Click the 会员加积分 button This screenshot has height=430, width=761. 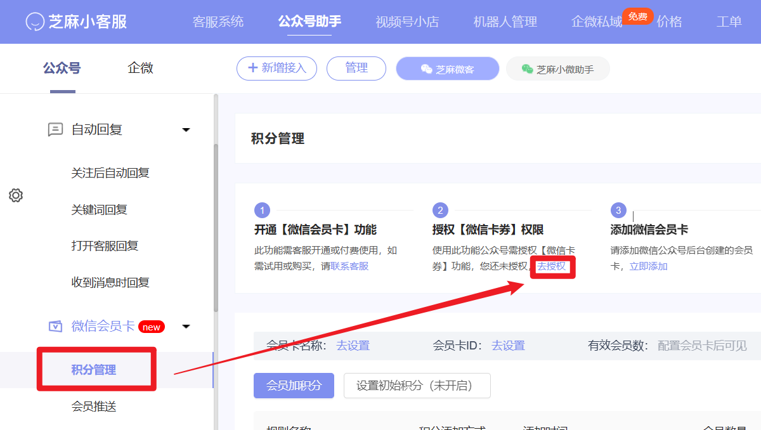click(x=294, y=386)
